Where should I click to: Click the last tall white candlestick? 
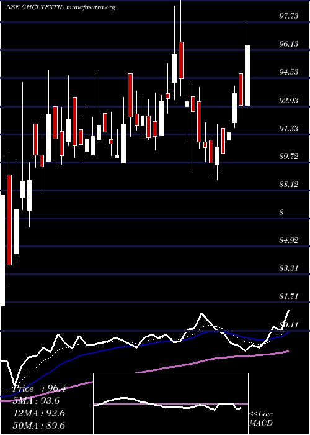tap(247, 75)
